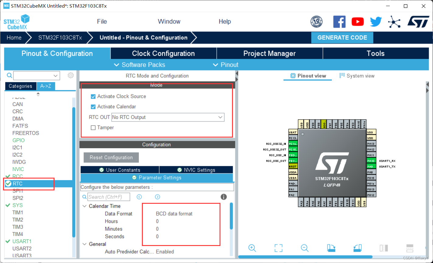Collapse the General parameter group
This screenshot has width=433, height=263.
tap(84, 244)
